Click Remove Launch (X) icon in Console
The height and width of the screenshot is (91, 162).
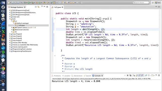(x=128, y=75)
